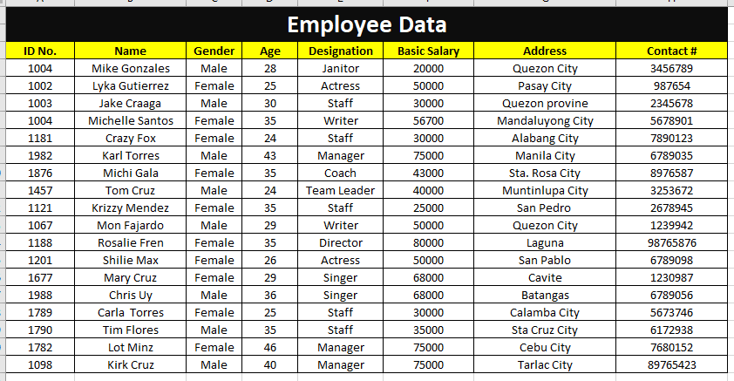Click contact number 98765876
Image resolution: width=734 pixels, height=381 pixels.
671,242
